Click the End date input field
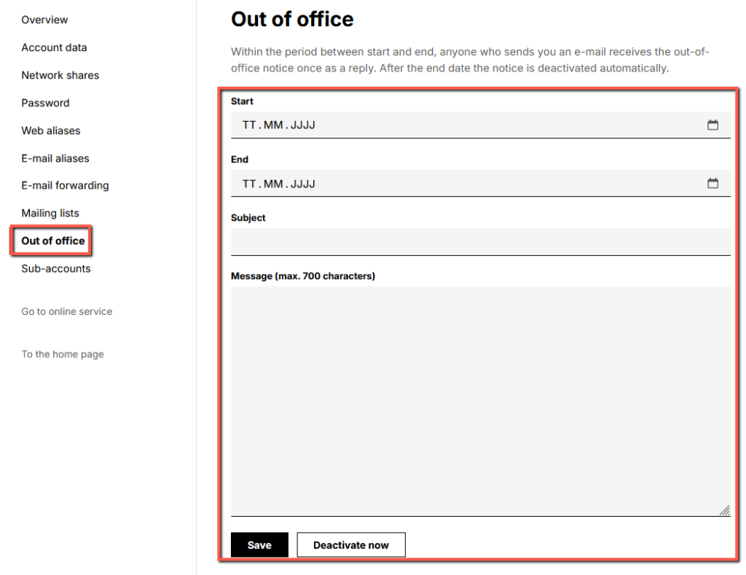This screenshot has height=575, width=746. (481, 183)
